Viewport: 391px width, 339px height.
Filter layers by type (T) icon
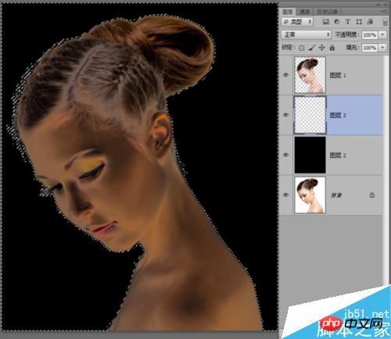pos(348,22)
